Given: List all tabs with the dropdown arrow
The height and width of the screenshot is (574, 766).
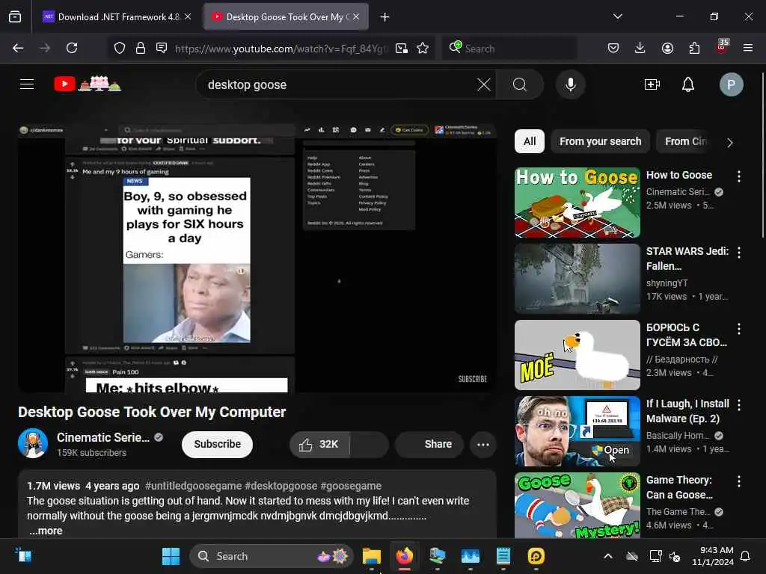Looking at the screenshot, I should 618,16.
